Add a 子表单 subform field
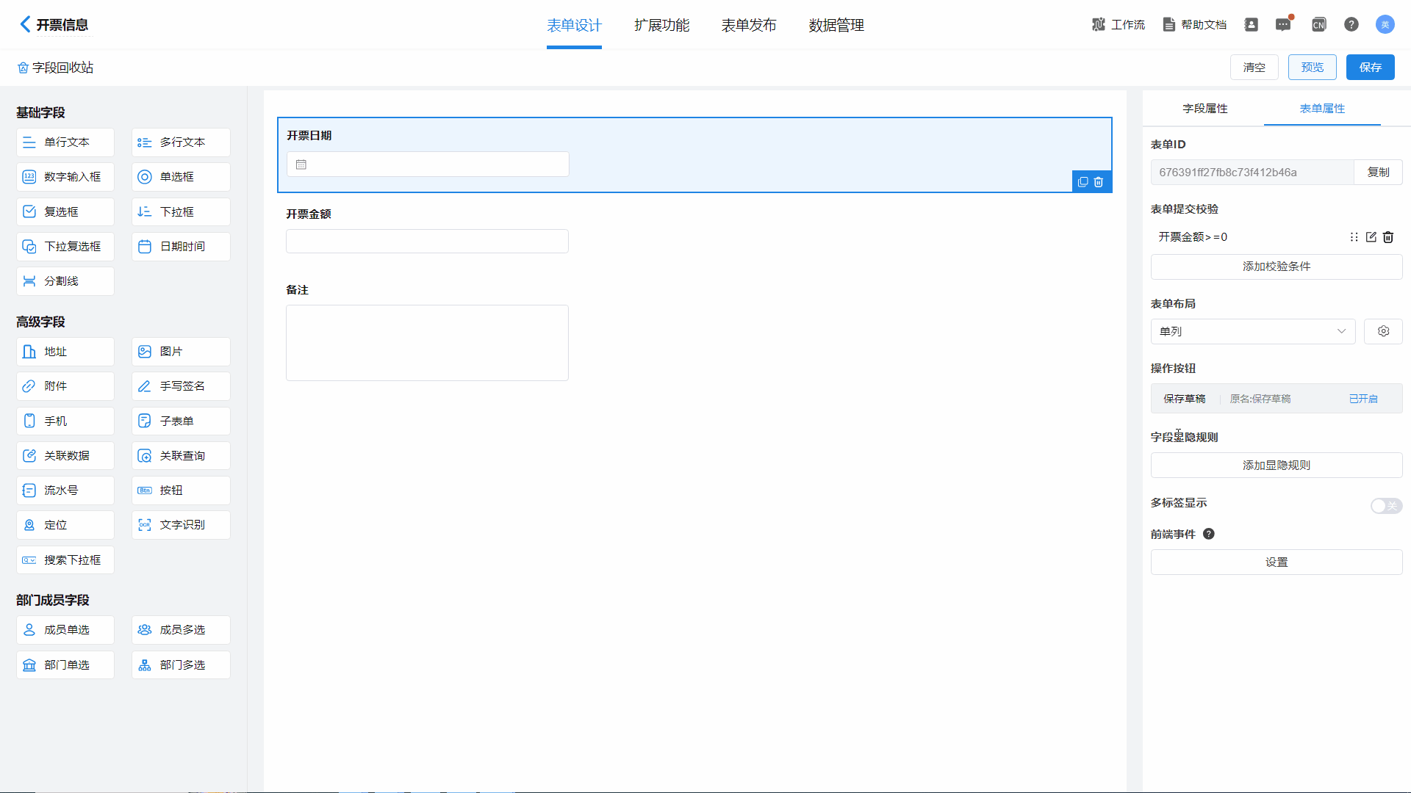This screenshot has width=1411, height=793. click(x=181, y=421)
